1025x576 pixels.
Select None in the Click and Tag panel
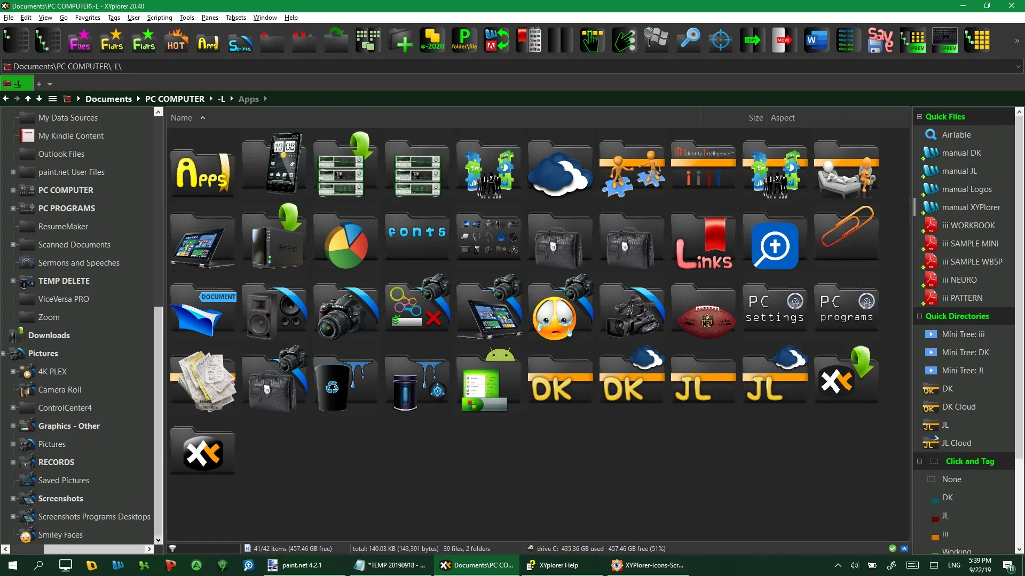952,479
